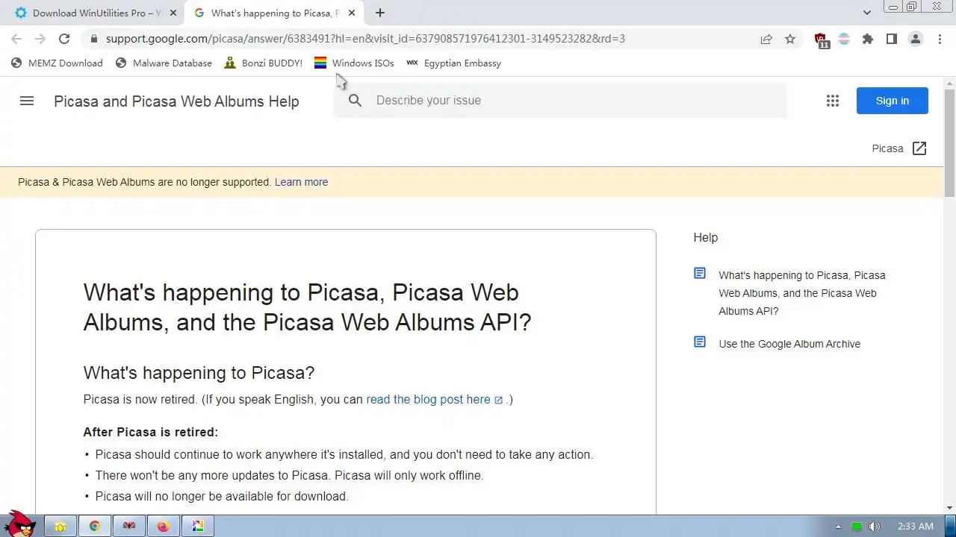This screenshot has height=537, width=956.
Task: Open the Bonzi BUDDY! bookmark
Action: coord(263,63)
